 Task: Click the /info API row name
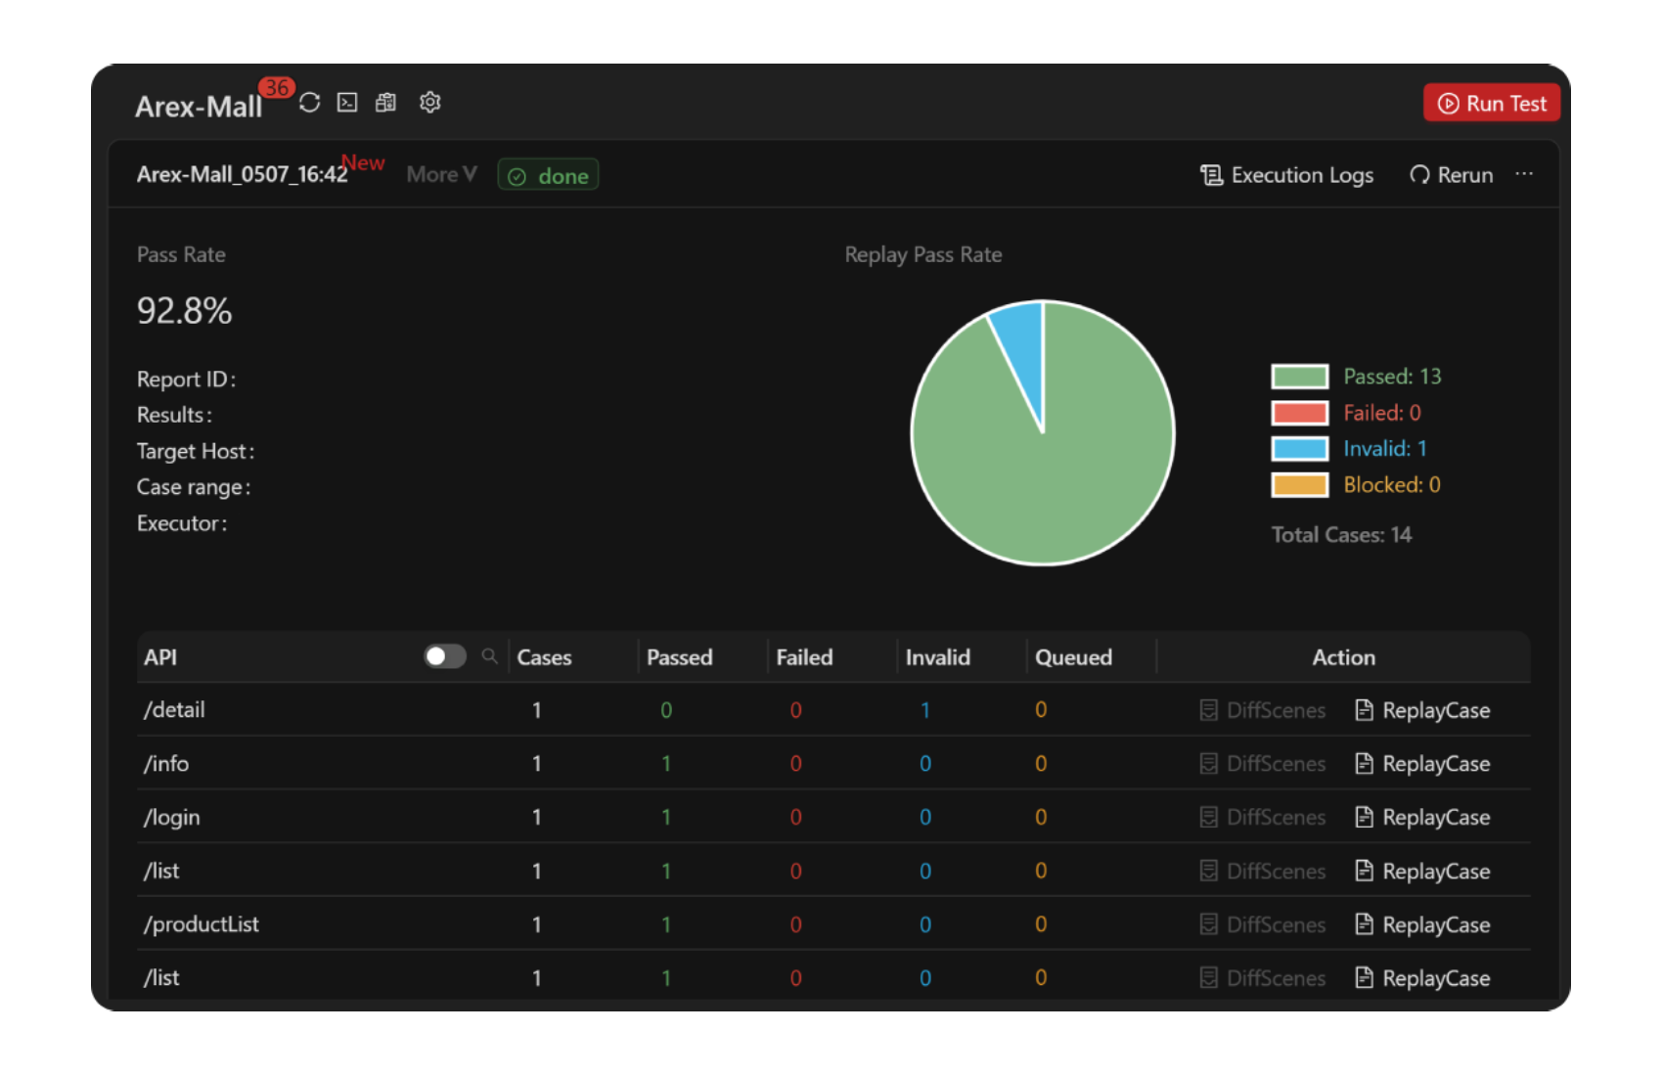tap(166, 764)
